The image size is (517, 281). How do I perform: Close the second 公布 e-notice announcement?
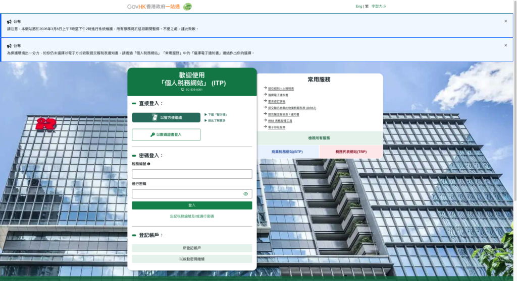[505, 45]
